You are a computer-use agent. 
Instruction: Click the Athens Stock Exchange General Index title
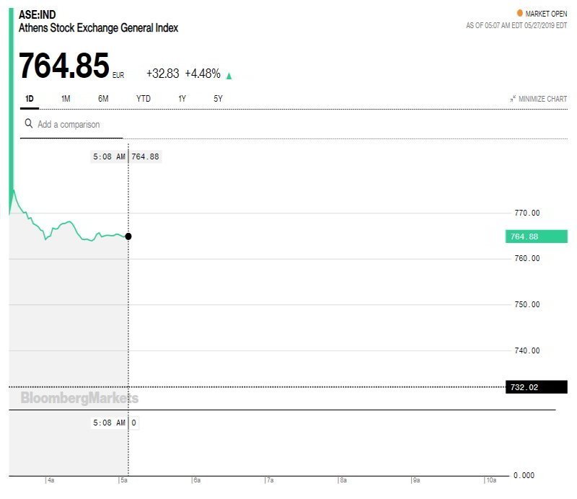(98, 28)
